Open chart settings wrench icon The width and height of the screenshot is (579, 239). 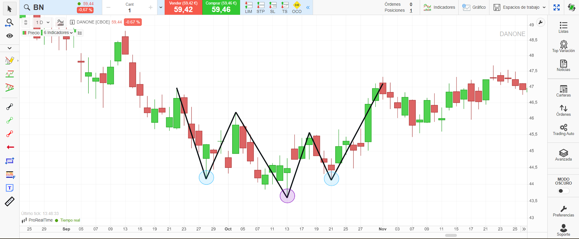point(541,22)
